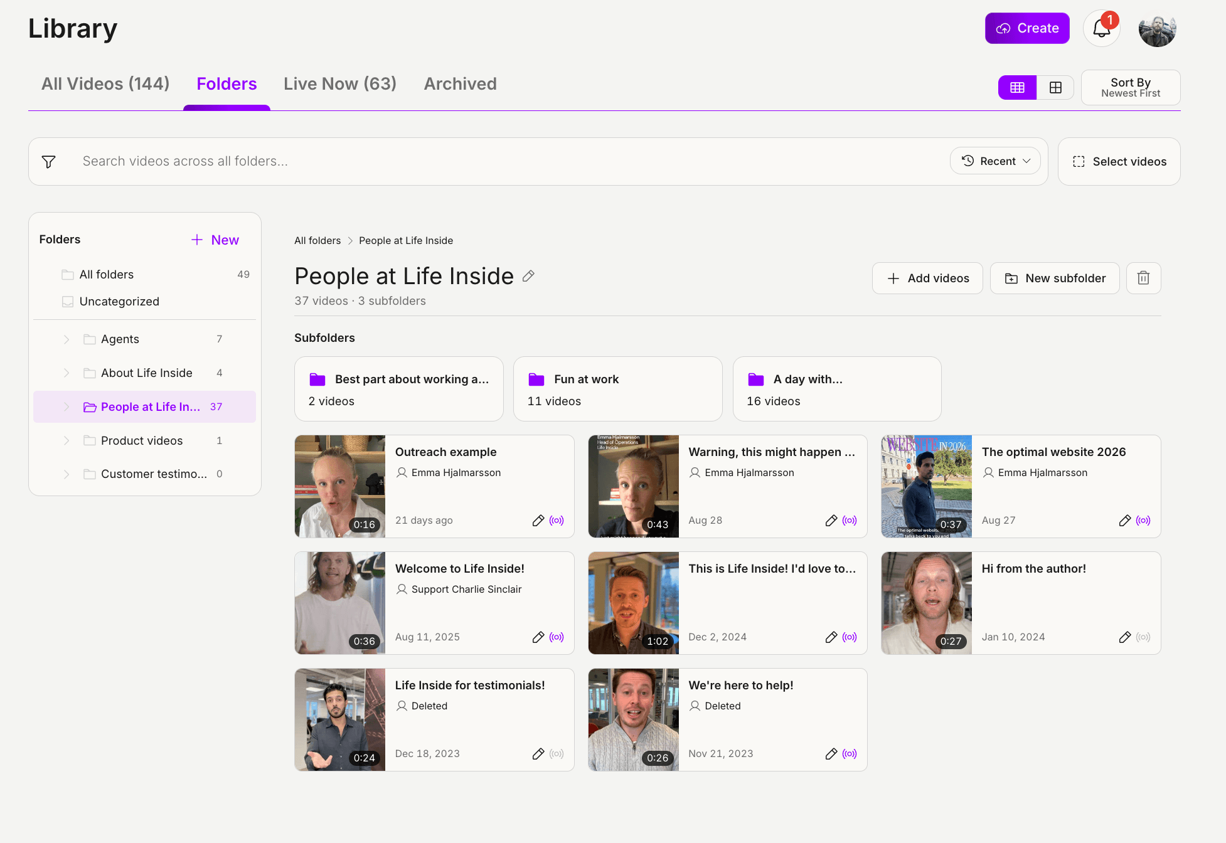
Task: Expand the People at Life Inside chevron
Action: (x=67, y=407)
